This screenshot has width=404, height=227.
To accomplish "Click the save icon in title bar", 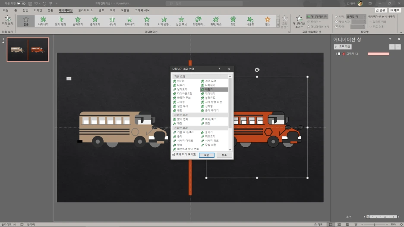I will tap(30, 3).
